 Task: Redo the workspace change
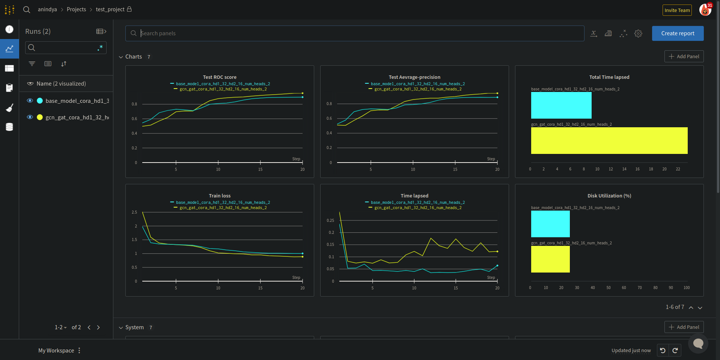[x=675, y=351]
